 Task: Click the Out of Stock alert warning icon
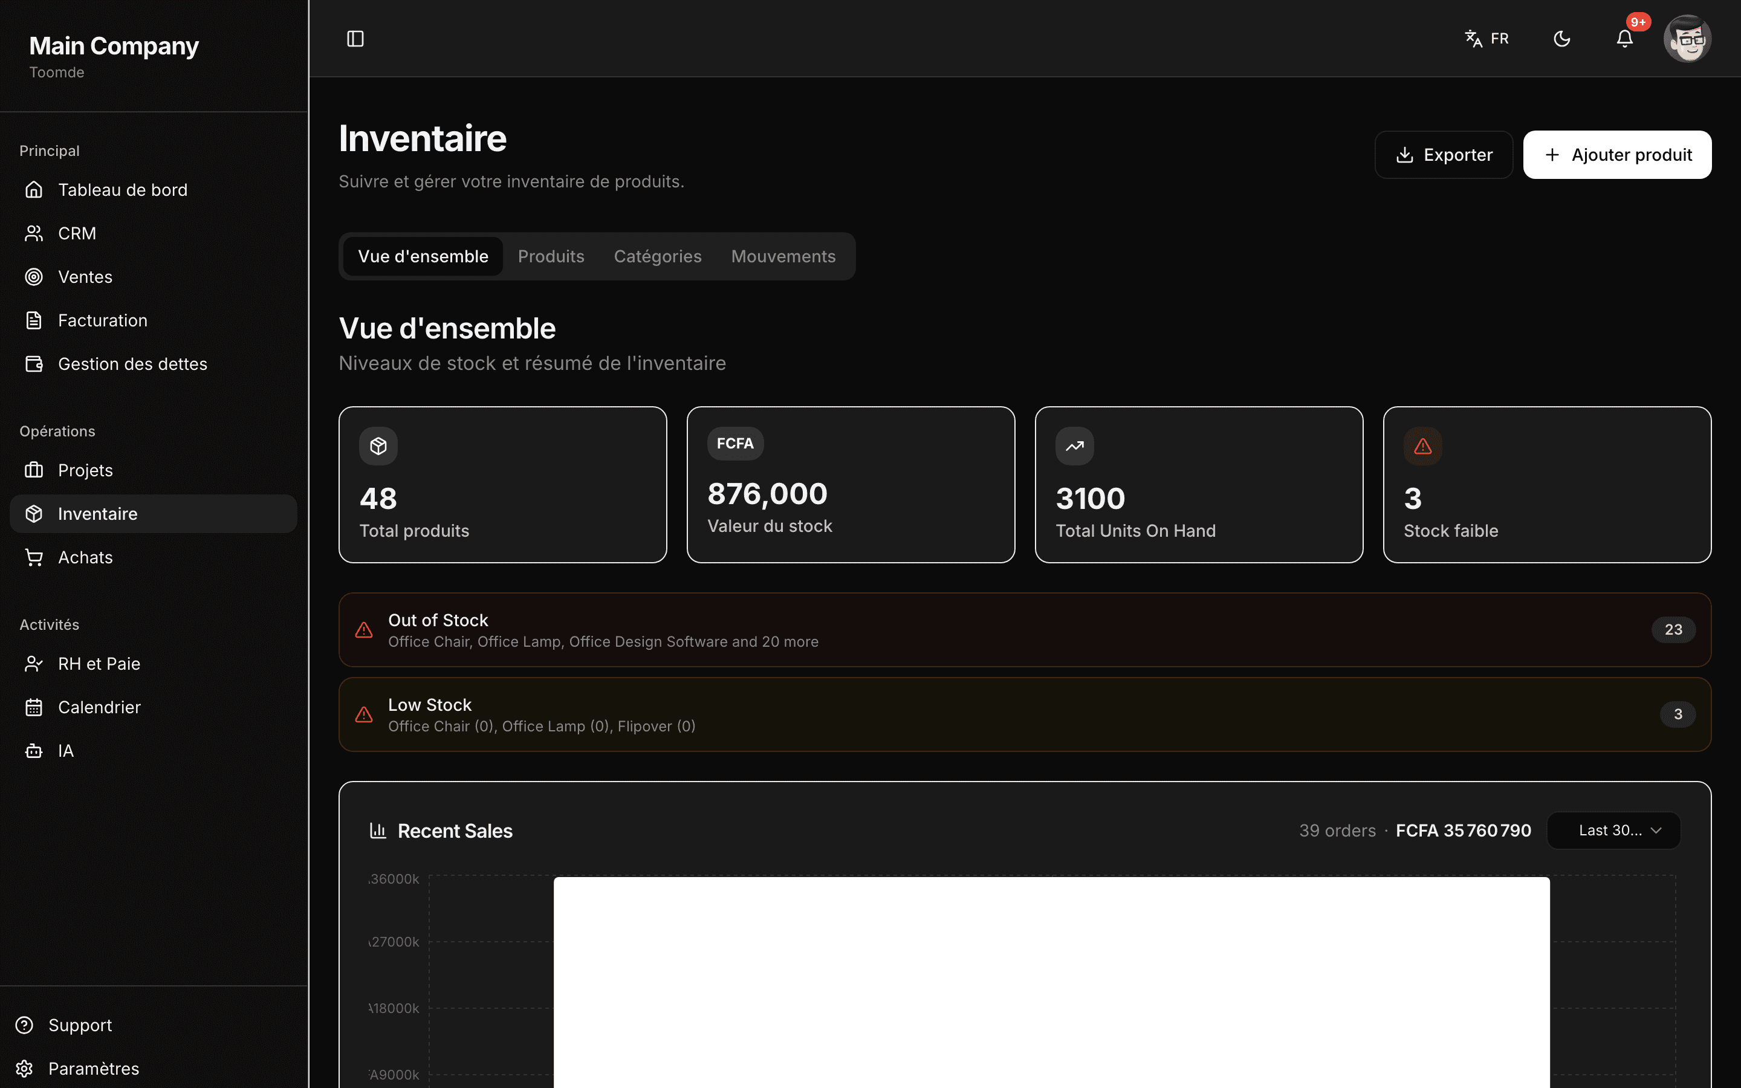(x=364, y=630)
